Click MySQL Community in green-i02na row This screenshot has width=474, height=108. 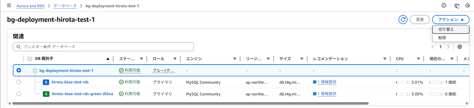203,94
